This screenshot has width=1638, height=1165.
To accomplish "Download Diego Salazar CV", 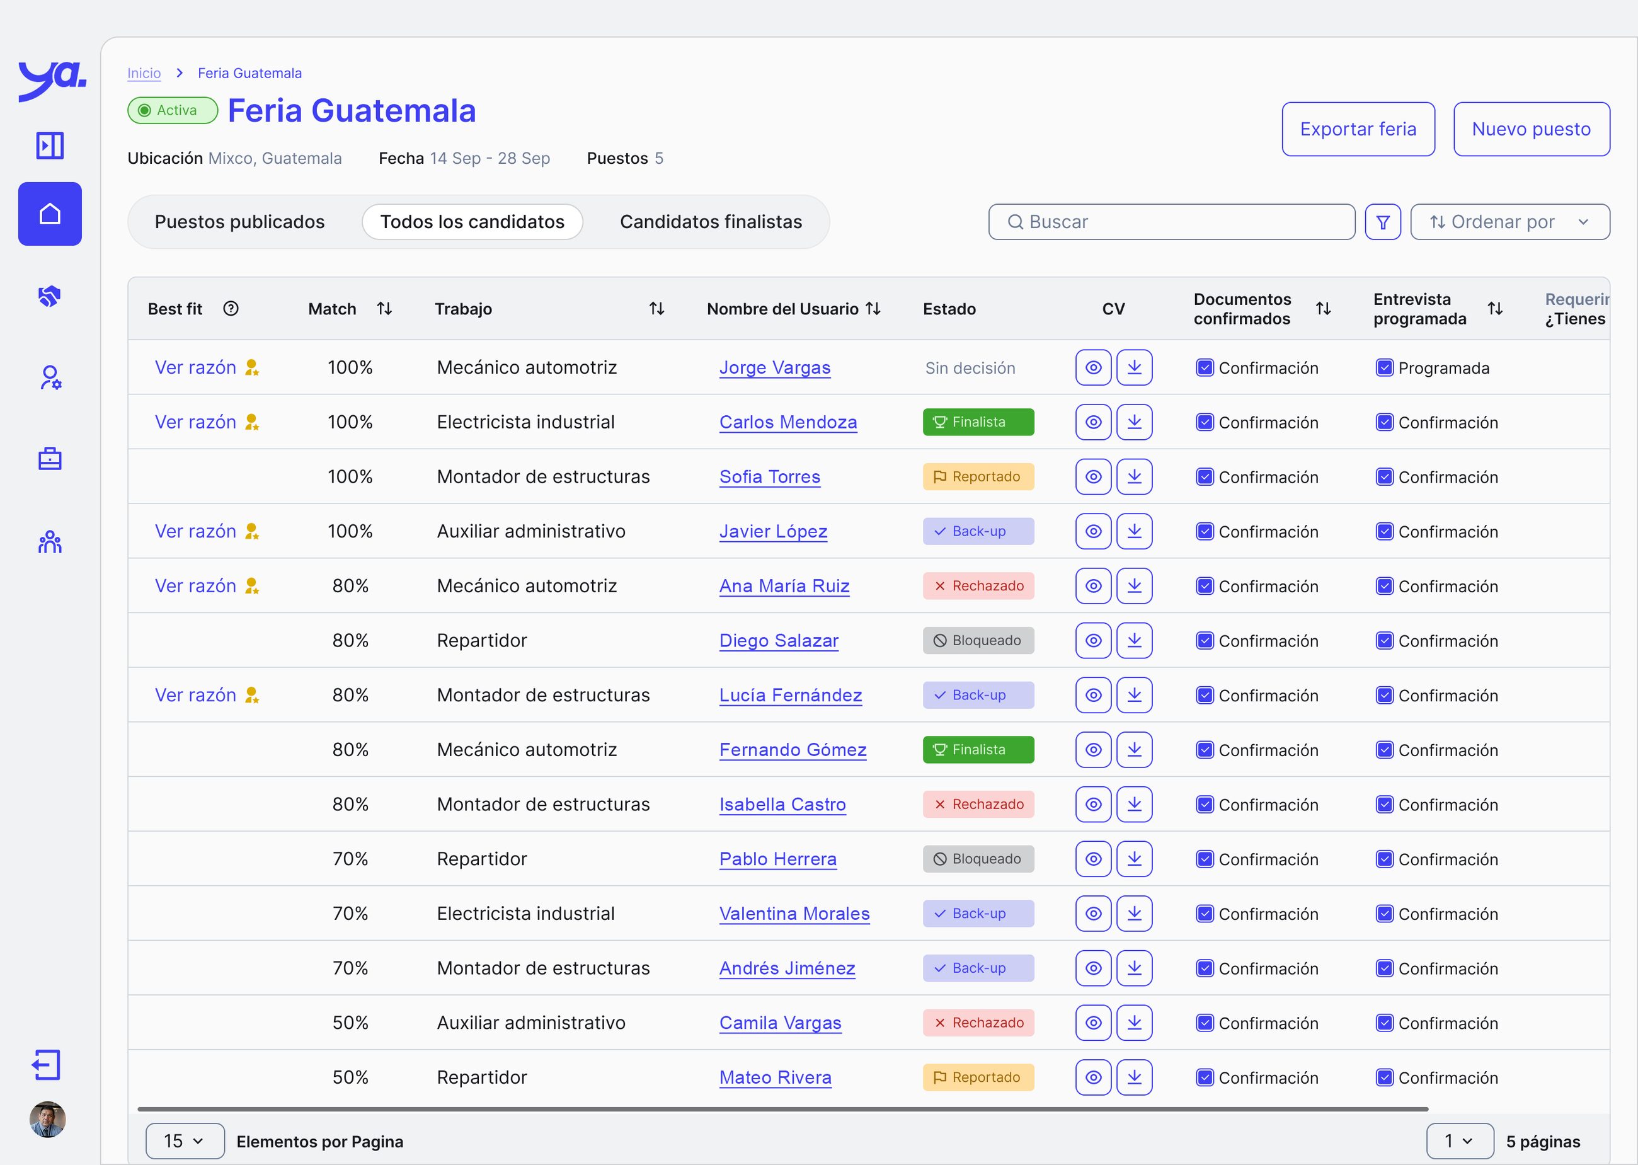I will [1135, 640].
